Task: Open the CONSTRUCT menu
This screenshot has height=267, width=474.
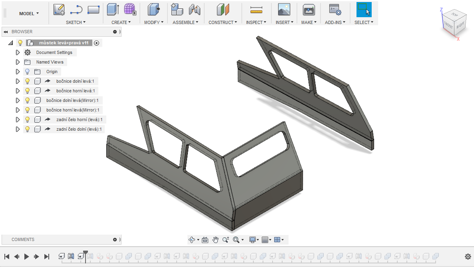Action: click(223, 22)
